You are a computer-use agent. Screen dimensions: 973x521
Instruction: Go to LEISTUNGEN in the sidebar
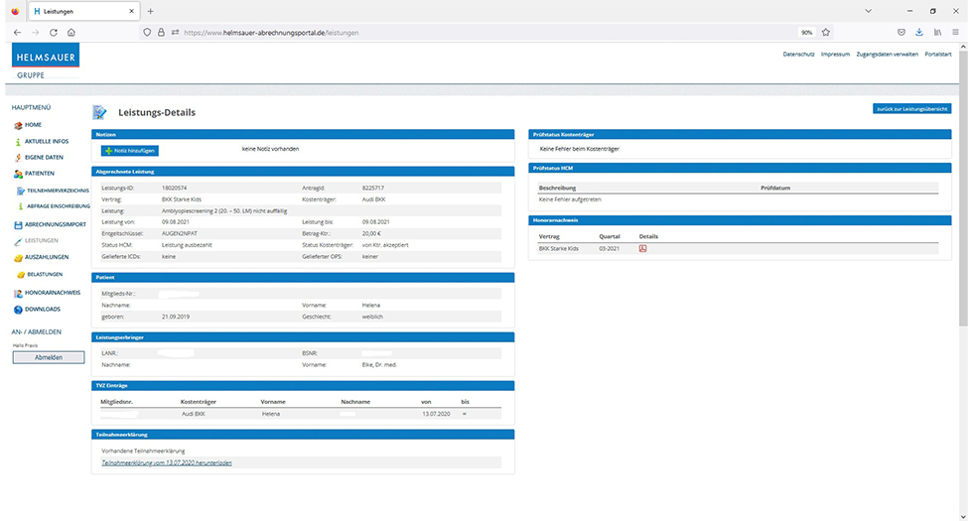pyautogui.click(x=42, y=240)
